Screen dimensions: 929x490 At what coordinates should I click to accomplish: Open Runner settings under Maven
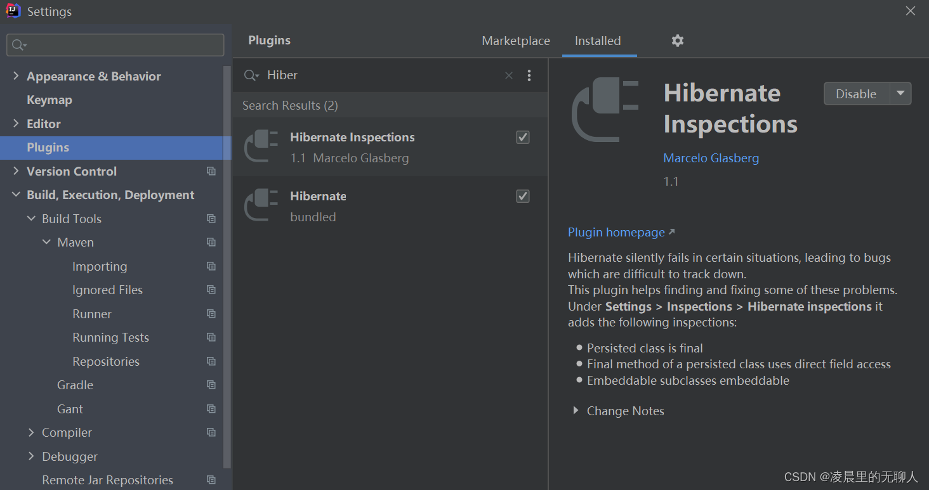(x=92, y=314)
